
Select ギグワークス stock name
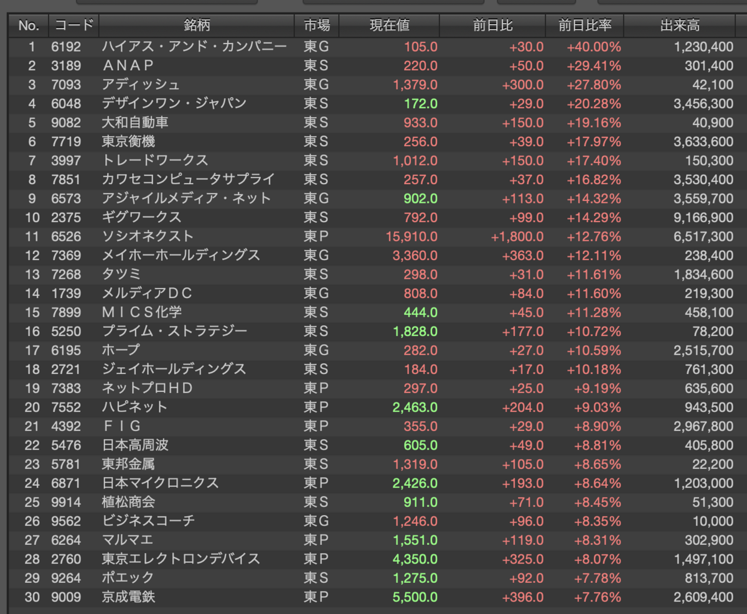[141, 217]
